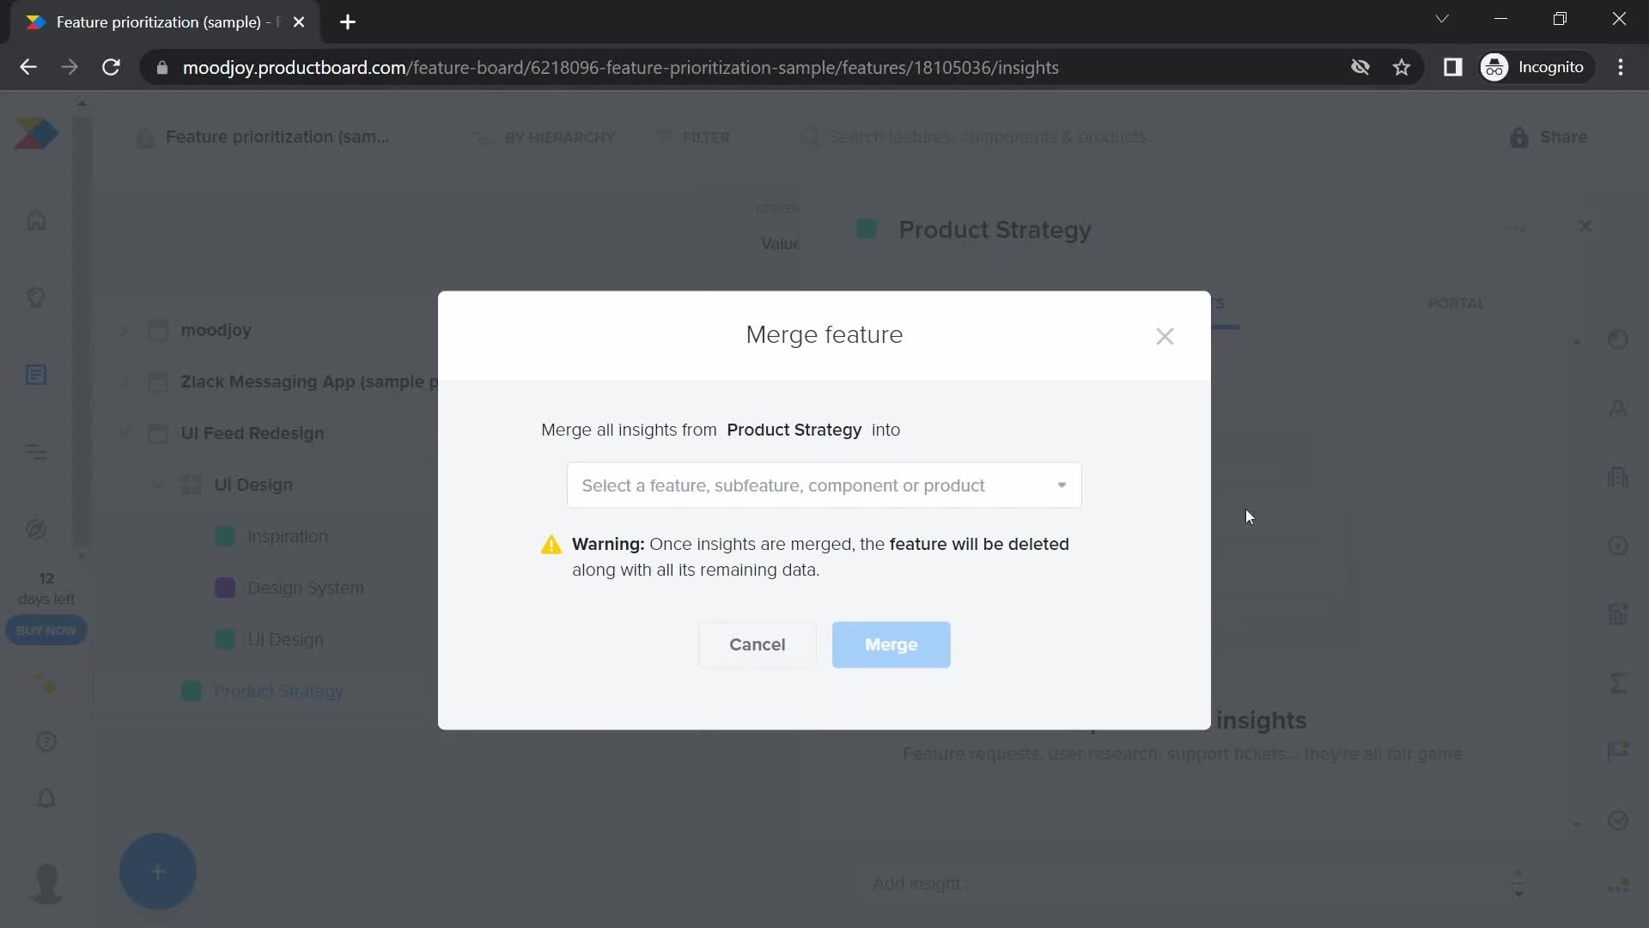Select the Design System feature
This screenshot has width=1649, height=928.
[x=306, y=588]
